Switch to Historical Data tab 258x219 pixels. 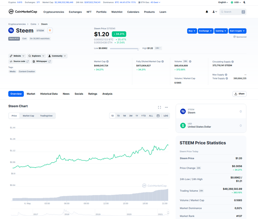[49, 94]
